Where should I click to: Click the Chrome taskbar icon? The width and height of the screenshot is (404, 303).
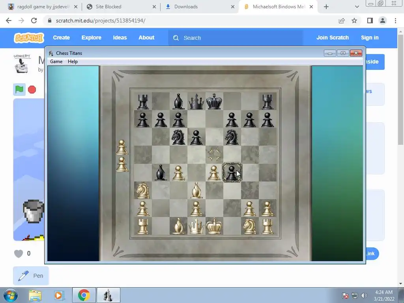coord(84,295)
